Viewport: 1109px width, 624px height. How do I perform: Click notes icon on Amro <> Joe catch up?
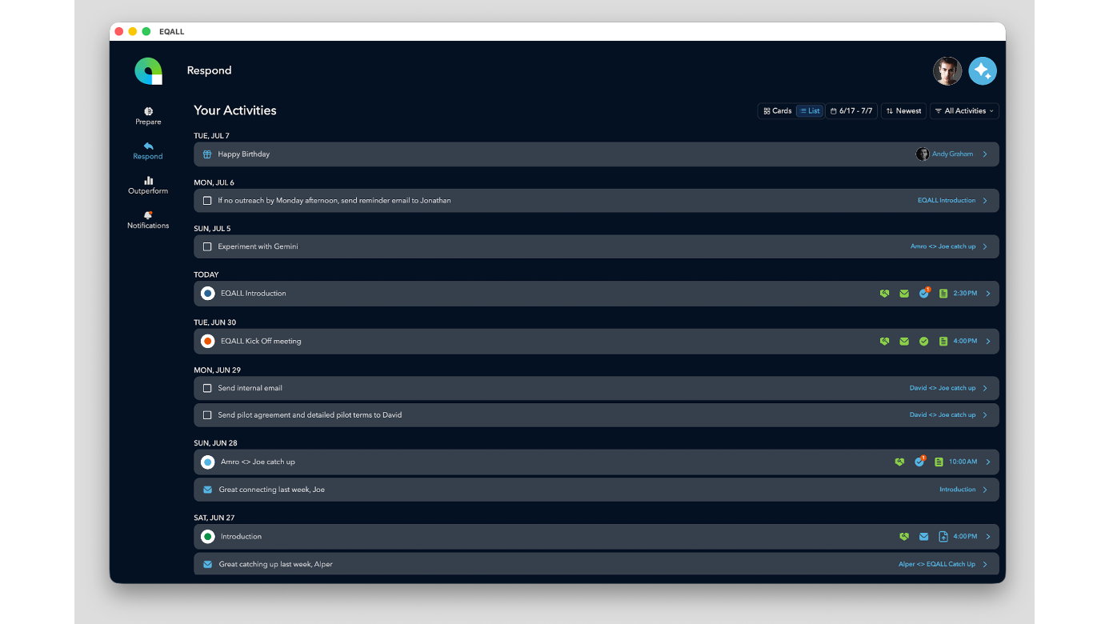coord(939,462)
